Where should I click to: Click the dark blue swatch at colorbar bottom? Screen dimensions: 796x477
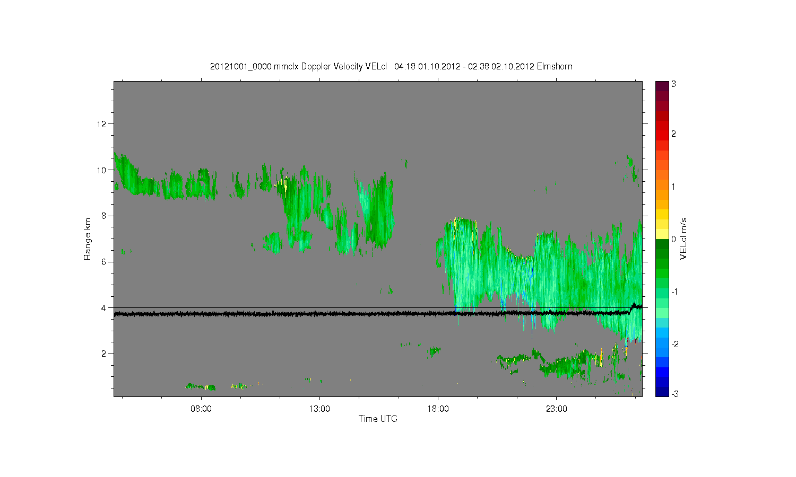662,391
